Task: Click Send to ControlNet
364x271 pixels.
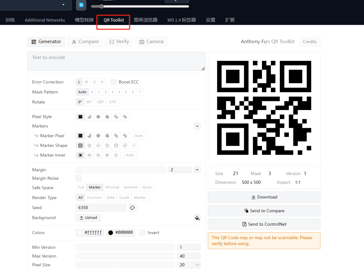Action: [x=264, y=224]
